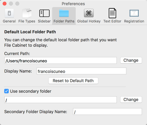Click the Default Local Folder Path heading
The width and height of the screenshot is (147, 125).
[x=30, y=32]
